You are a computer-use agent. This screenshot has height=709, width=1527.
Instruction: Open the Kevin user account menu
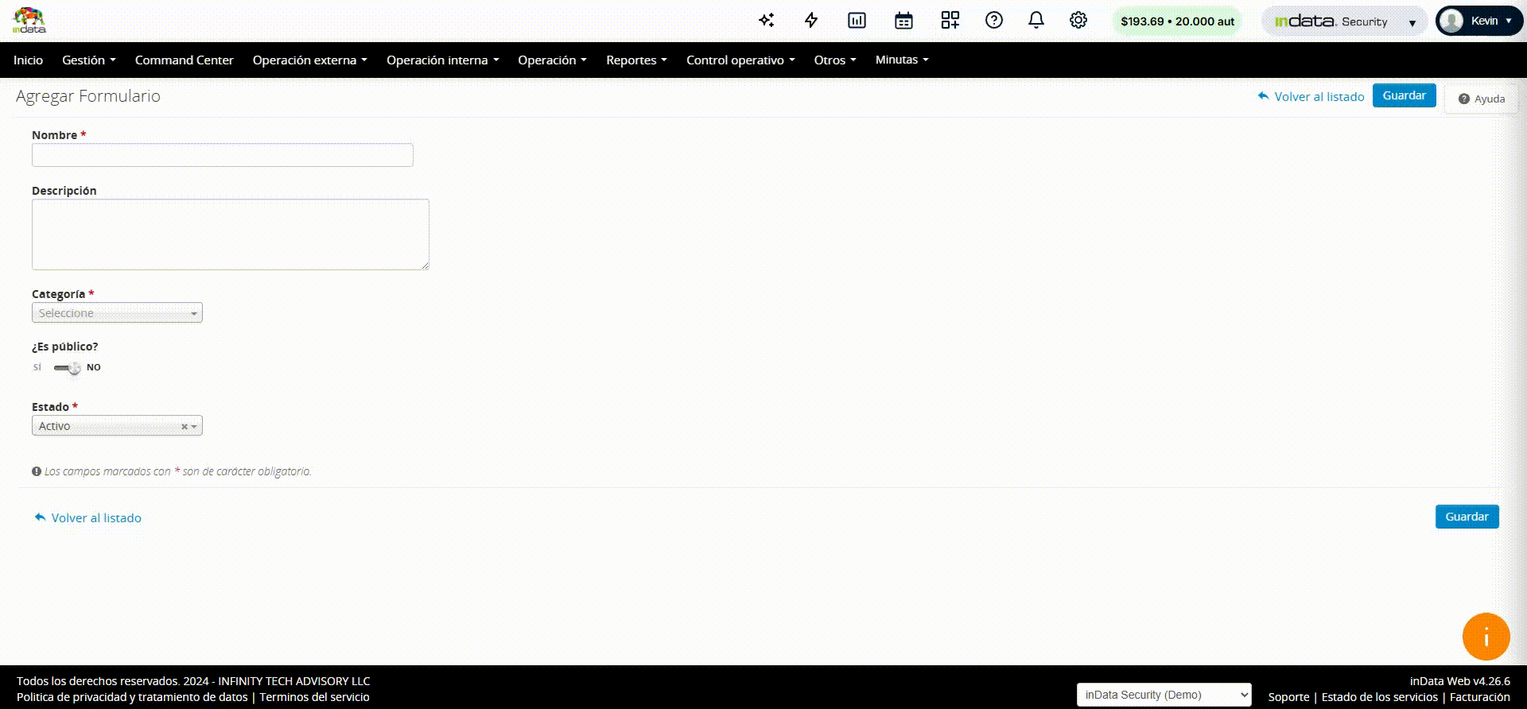(x=1478, y=21)
